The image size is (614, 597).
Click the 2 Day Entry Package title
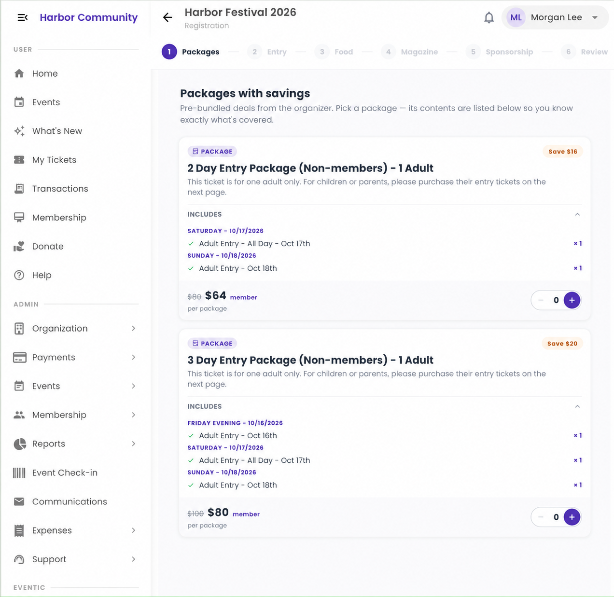click(310, 168)
